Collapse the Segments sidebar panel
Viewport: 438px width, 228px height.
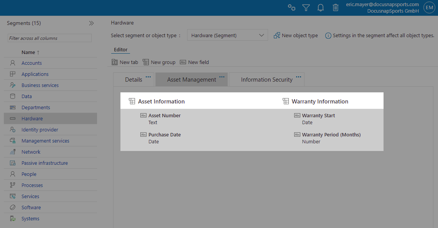(91, 23)
